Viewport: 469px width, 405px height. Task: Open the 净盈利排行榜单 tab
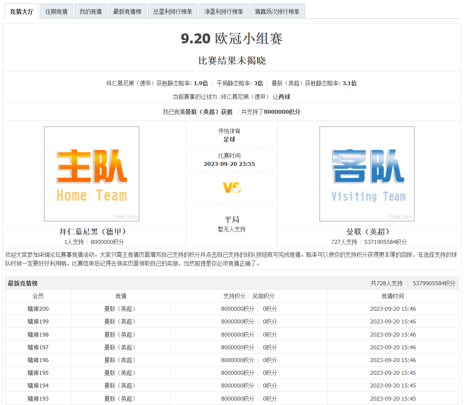click(224, 11)
